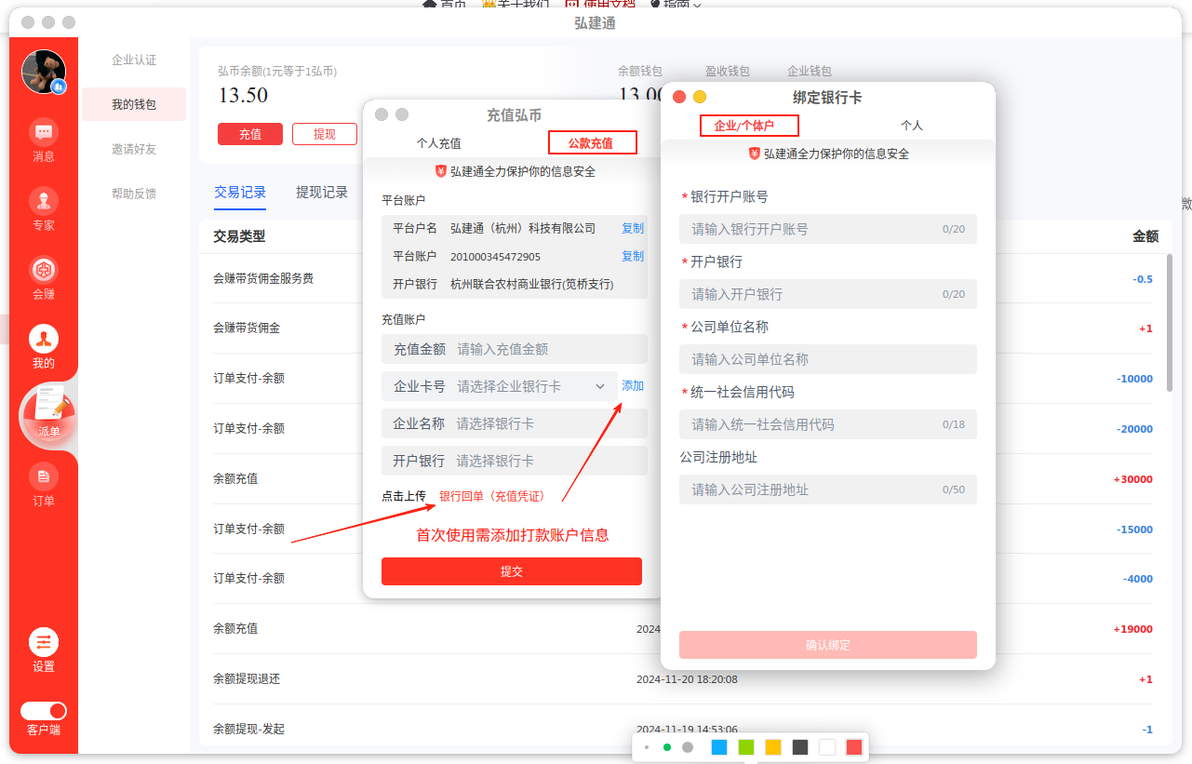Open the 会赚 earnings icon

(x=44, y=271)
